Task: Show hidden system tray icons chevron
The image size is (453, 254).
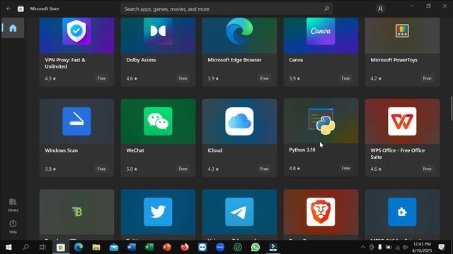Action: pos(363,247)
